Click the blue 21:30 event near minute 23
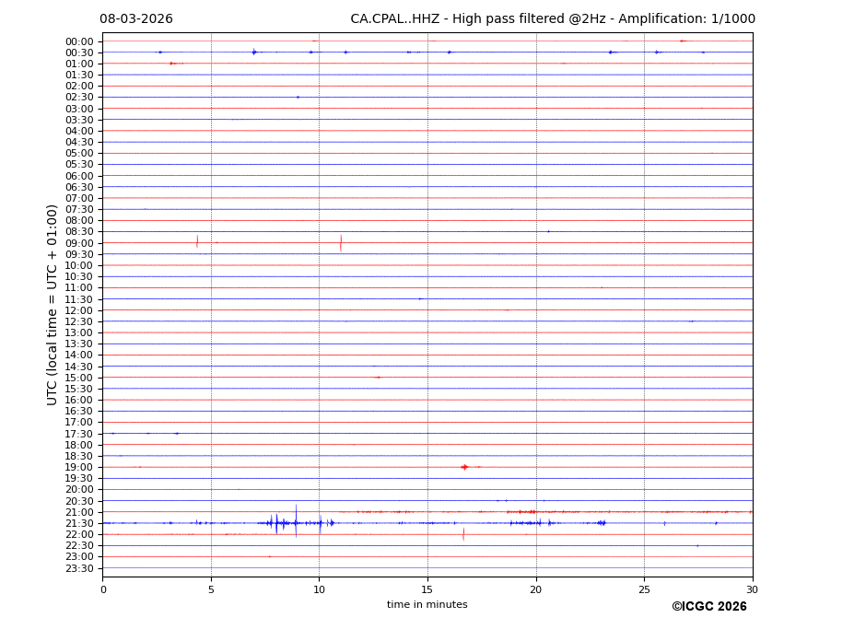Image resolution: width=854 pixels, height=641 pixels. (x=601, y=523)
